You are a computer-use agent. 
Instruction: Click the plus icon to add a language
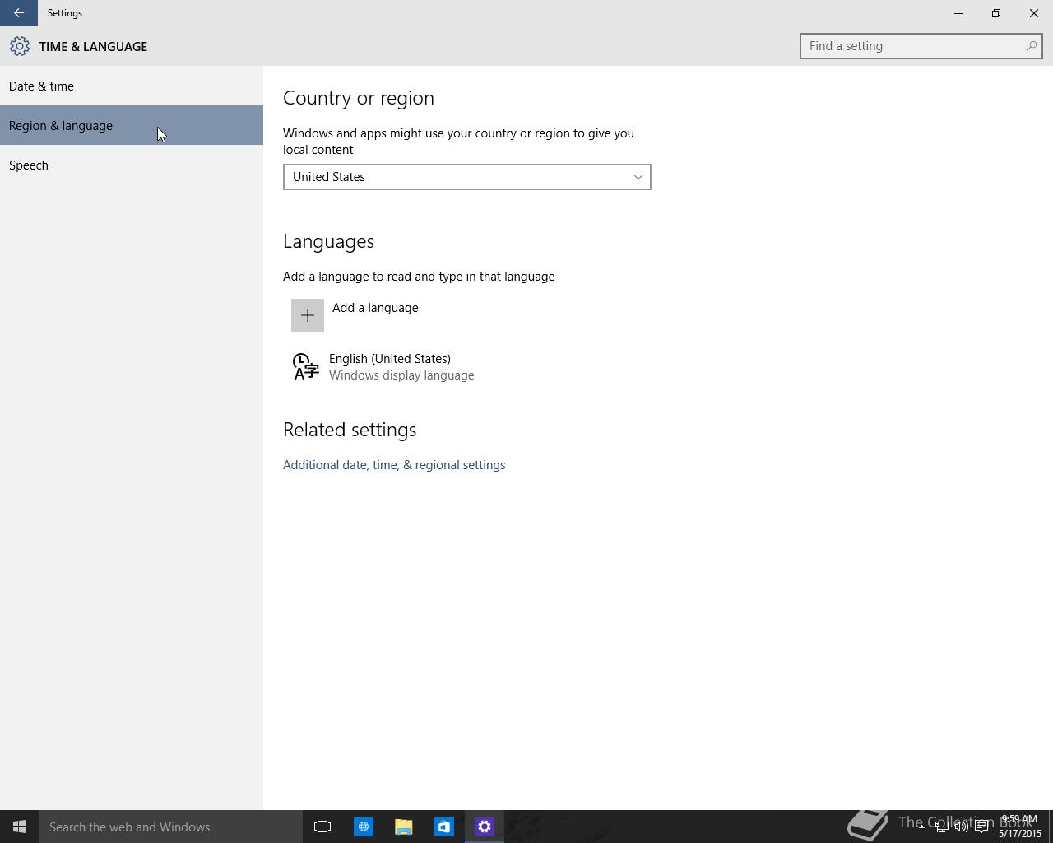(308, 315)
